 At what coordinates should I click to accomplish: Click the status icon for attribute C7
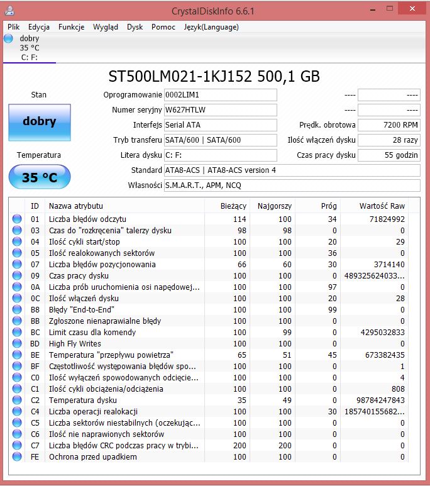click(x=17, y=445)
